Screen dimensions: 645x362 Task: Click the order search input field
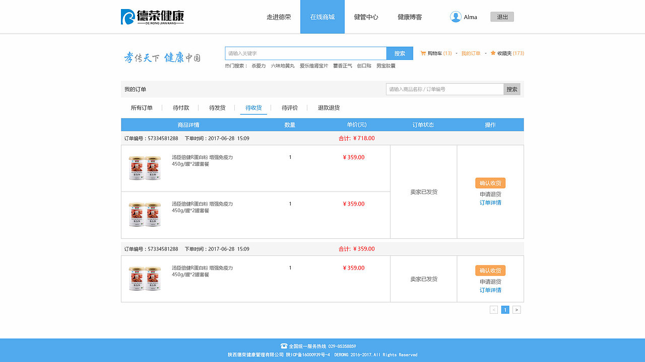coord(443,89)
